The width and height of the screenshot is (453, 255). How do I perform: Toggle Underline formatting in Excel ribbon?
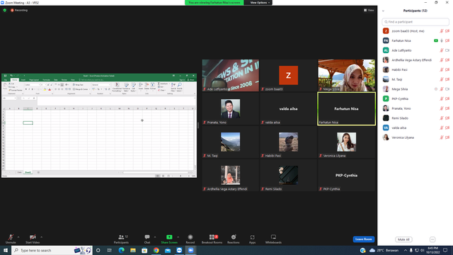pos(33,89)
